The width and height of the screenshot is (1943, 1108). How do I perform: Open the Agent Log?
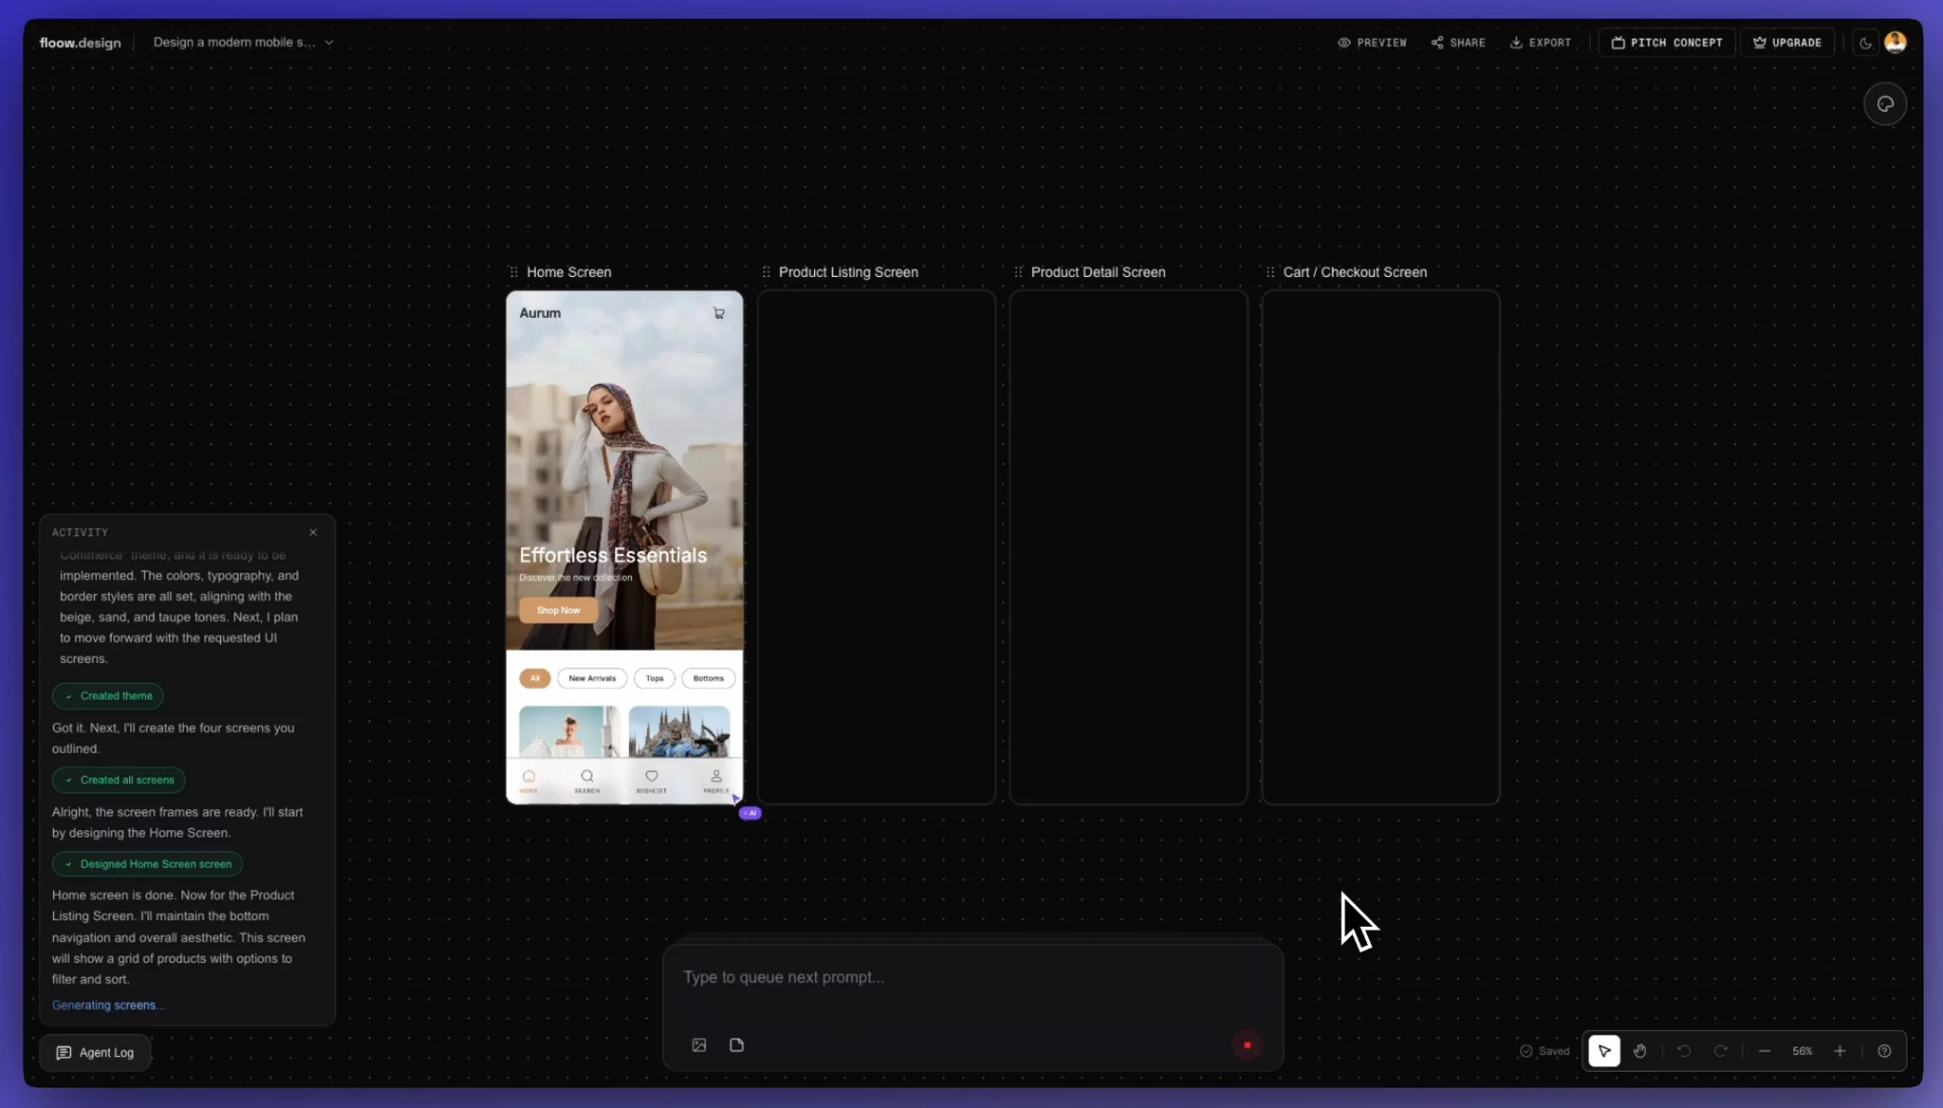(95, 1053)
